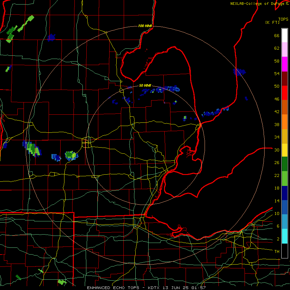This screenshot has width=290, height=290.
Task: Click the 10 legend value
Action: coord(277,213)
